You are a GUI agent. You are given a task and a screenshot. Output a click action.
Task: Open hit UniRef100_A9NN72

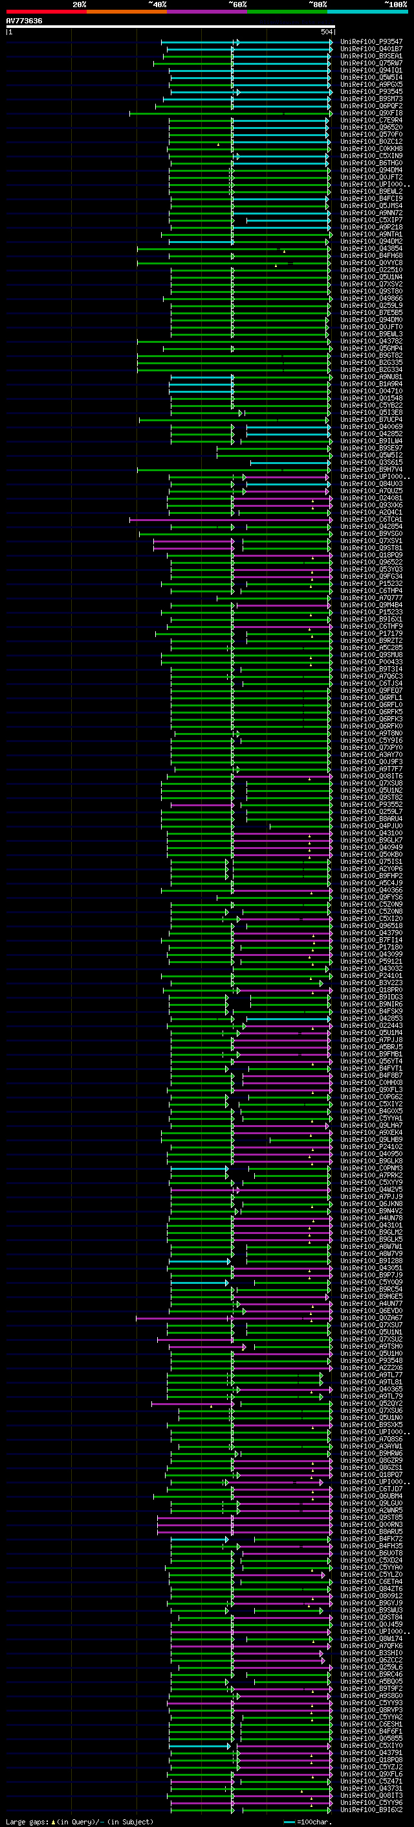click(x=371, y=213)
